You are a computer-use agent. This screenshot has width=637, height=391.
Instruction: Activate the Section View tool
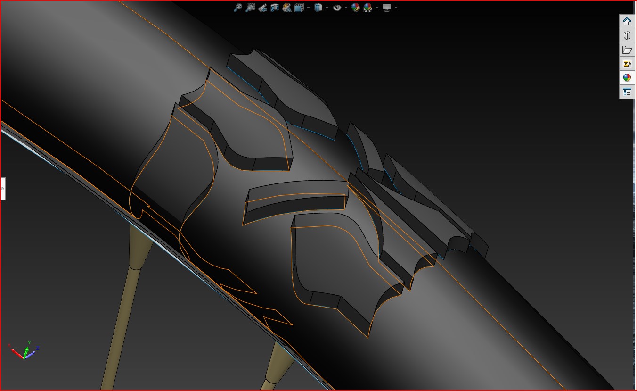[x=275, y=8]
